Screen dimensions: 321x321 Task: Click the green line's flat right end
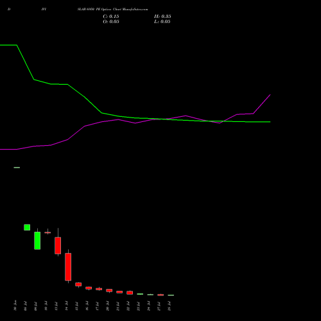(270, 122)
